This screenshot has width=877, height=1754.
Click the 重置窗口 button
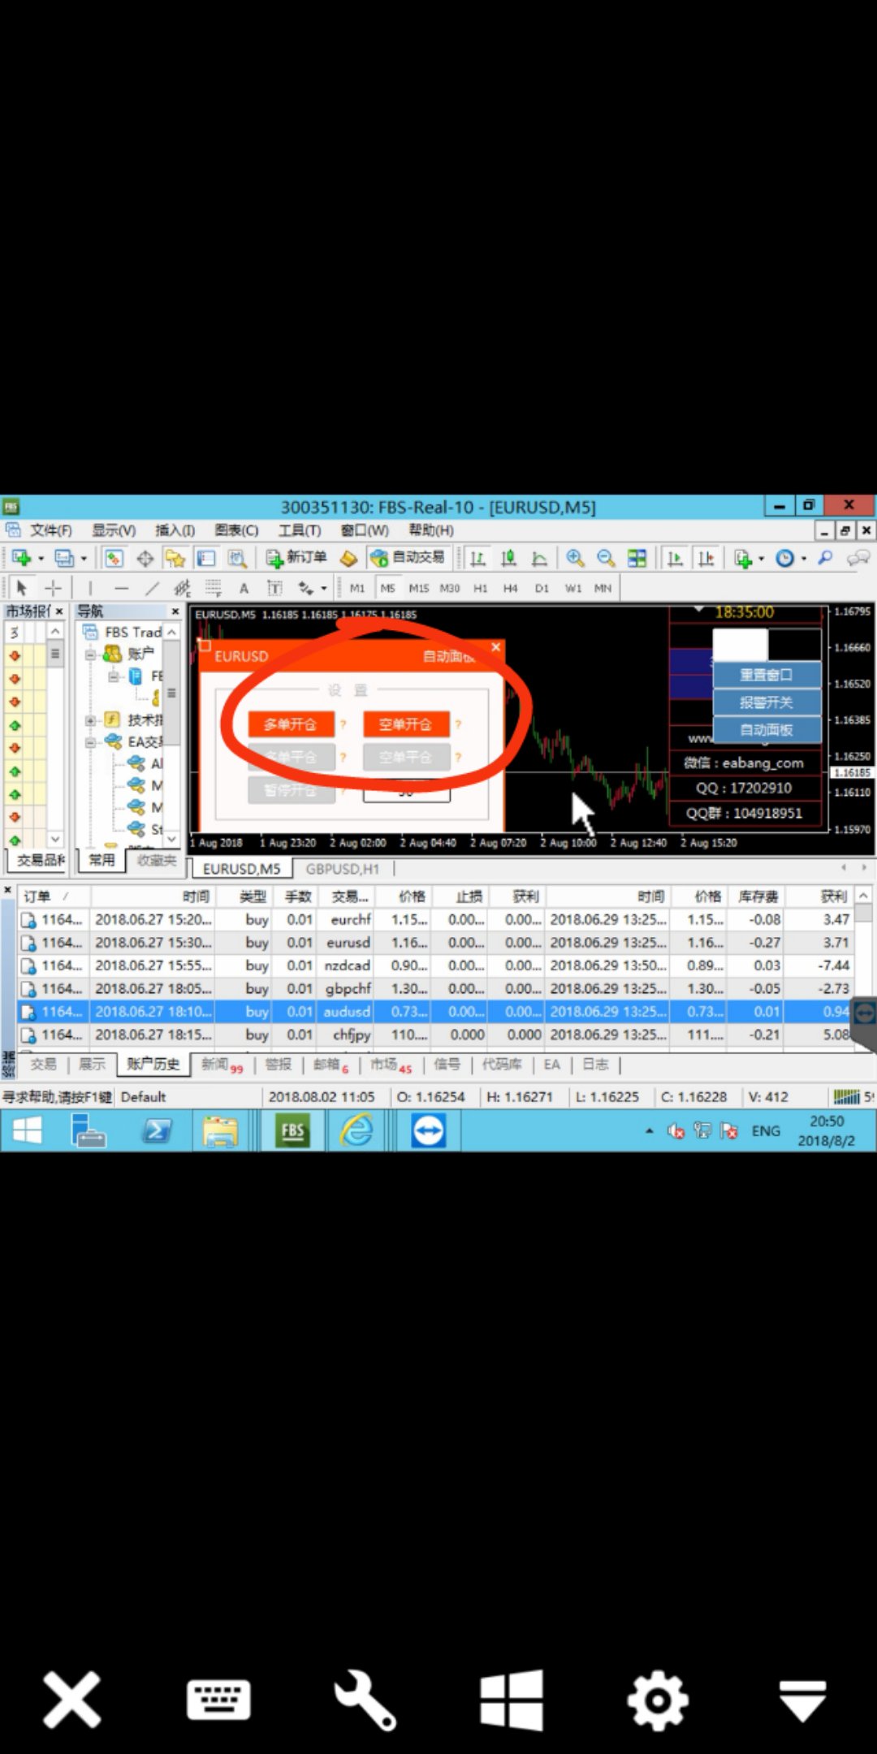point(767,675)
